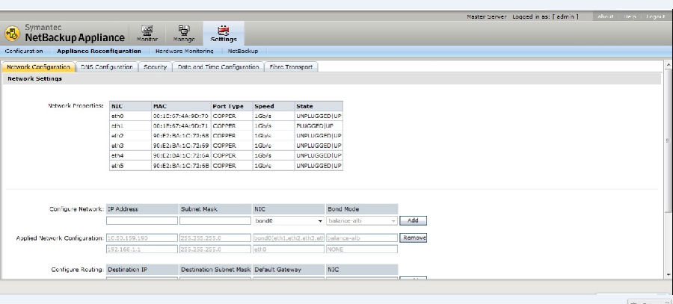
Task: Open the Manage section icon
Action: pyautogui.click(x=184, y=34)
